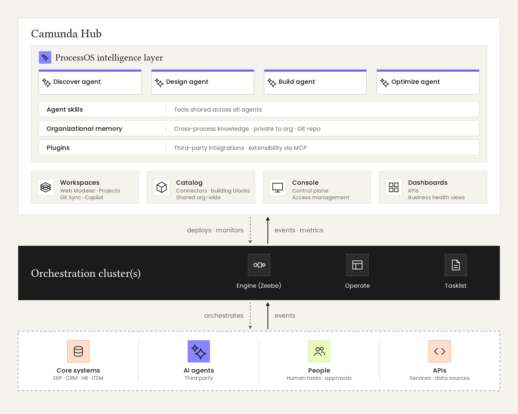The width and height of the screenshot is (518, 414).
Task: Click 'Business health views' text
Action: point(436,197)
